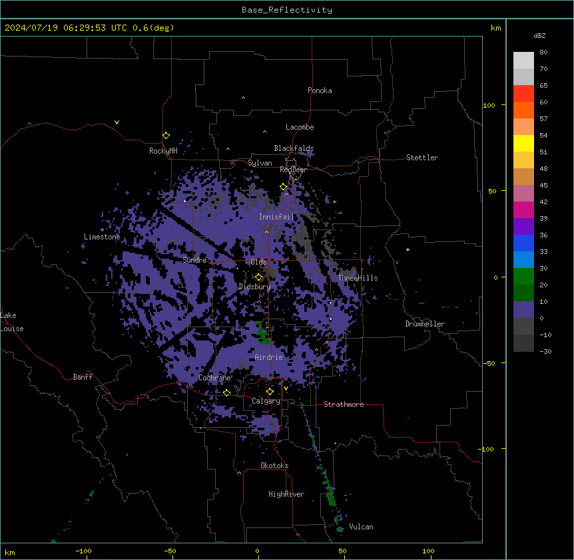The height and width of the screenshot is (560, 574).
Task: Select the yellow 51–54 dBZ legend swatch
Action: coord(523,143)
